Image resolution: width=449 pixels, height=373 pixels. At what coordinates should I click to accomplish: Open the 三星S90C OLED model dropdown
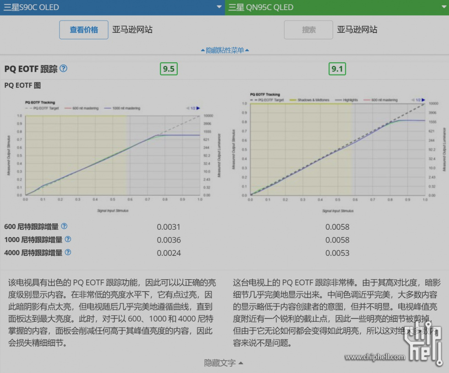(x=112, y=7)
